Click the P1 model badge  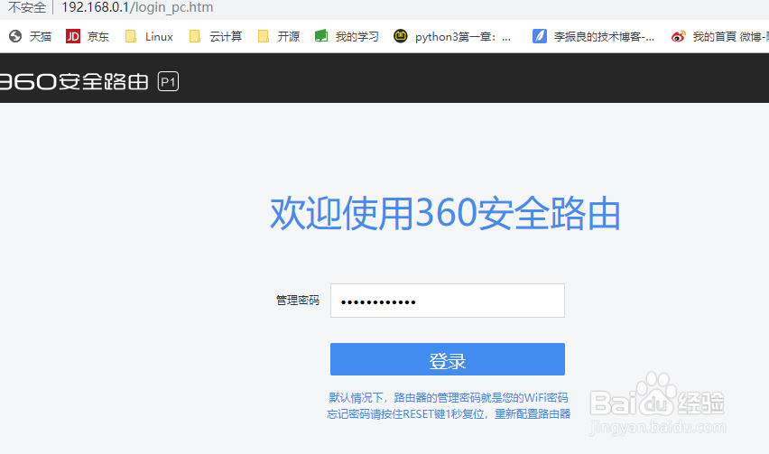tap(168, 81)
